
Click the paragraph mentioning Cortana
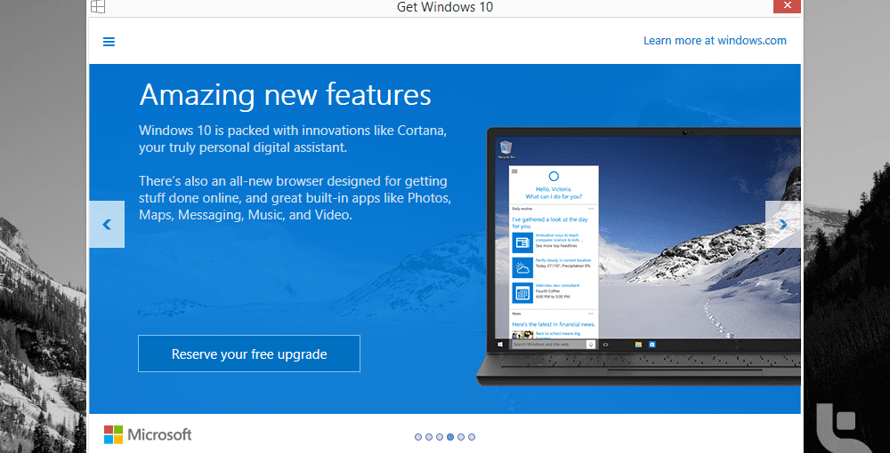[293, 139]
